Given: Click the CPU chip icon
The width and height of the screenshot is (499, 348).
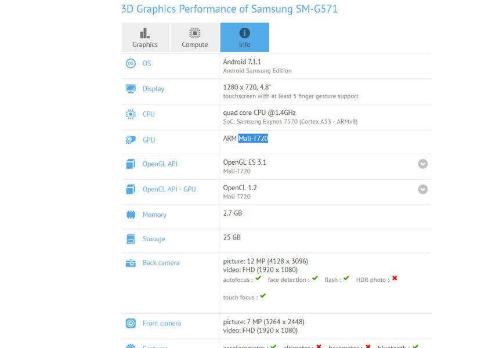Looking at the screenshot, I should coord(131,114).
